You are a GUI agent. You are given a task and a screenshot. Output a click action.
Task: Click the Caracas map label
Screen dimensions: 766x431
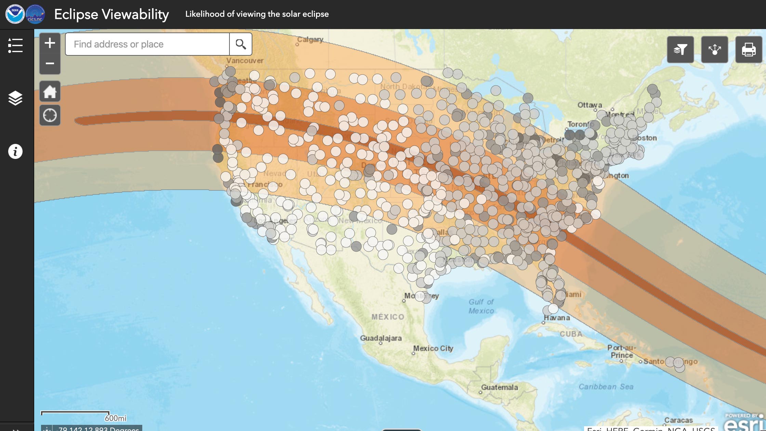[x=678, y=420]
